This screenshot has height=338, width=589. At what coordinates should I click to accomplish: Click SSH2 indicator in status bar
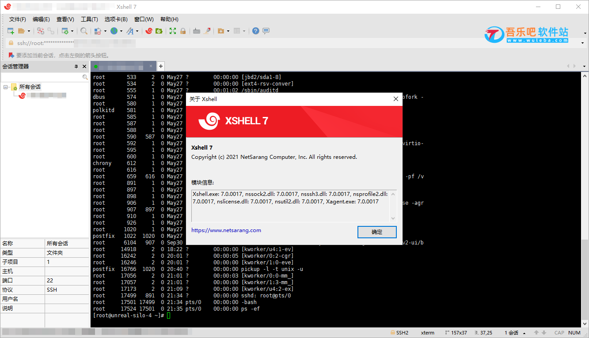click(399, 333)
